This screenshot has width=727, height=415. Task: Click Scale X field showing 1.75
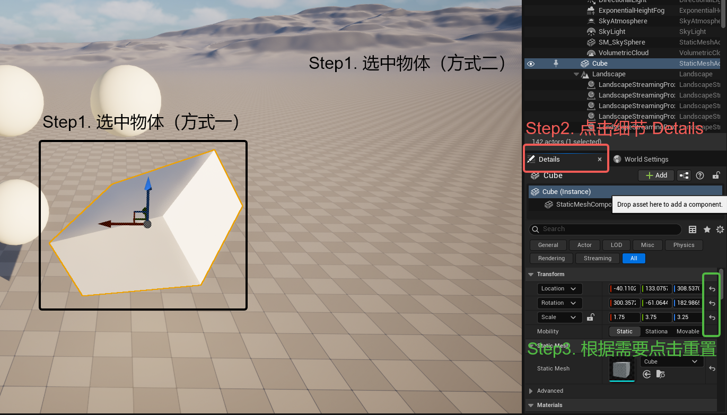[x=624, y=317]
